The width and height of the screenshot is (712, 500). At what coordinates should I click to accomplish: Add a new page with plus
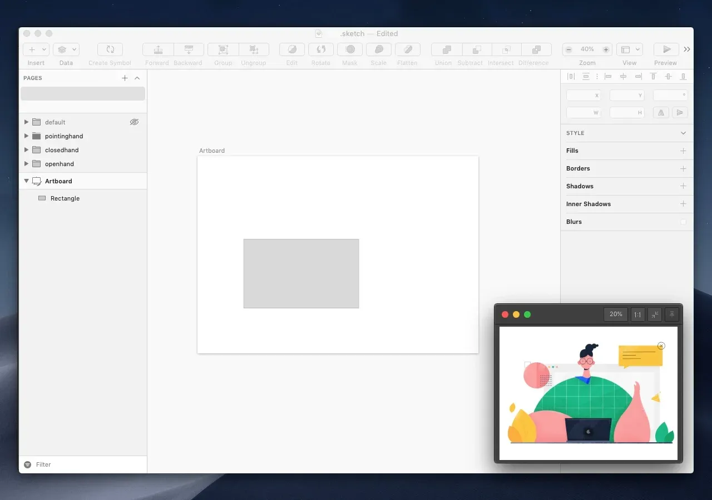point(125,78)
